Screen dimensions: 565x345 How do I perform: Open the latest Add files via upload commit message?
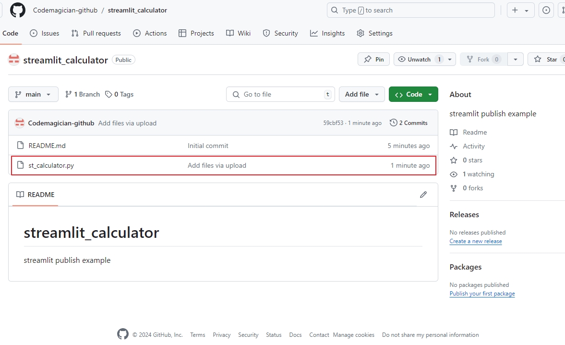[x=127, y=123]
